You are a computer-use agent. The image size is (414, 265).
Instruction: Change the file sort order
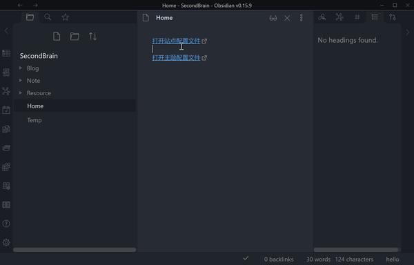(92, 37)
